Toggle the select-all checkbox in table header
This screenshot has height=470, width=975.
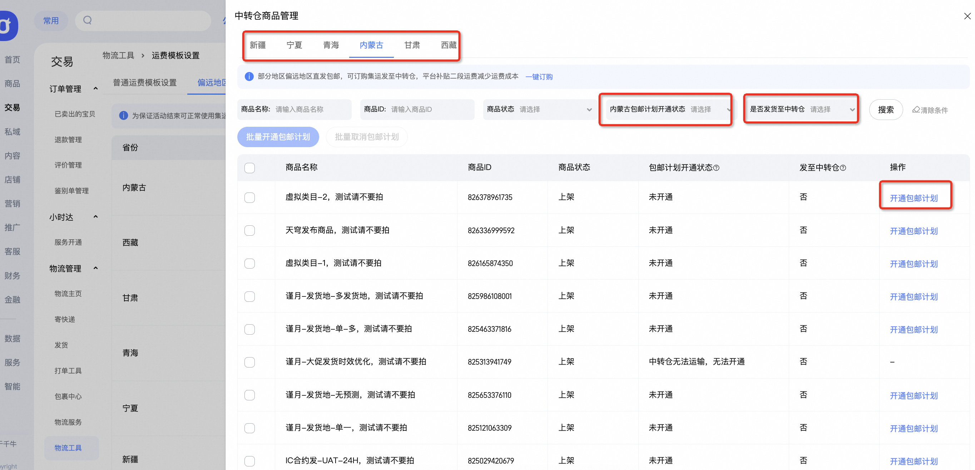coord(249,167)
